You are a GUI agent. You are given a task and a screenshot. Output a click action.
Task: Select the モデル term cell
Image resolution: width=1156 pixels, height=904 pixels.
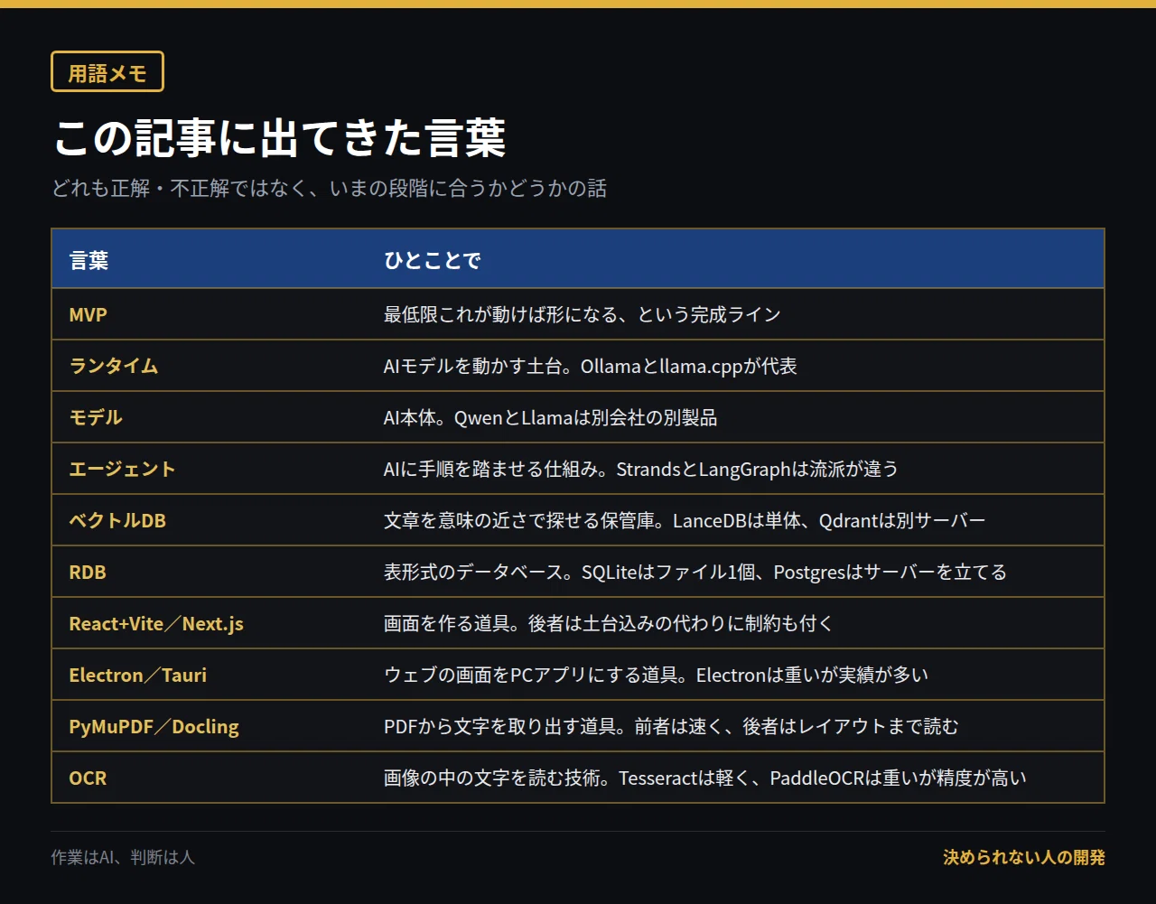209,417
